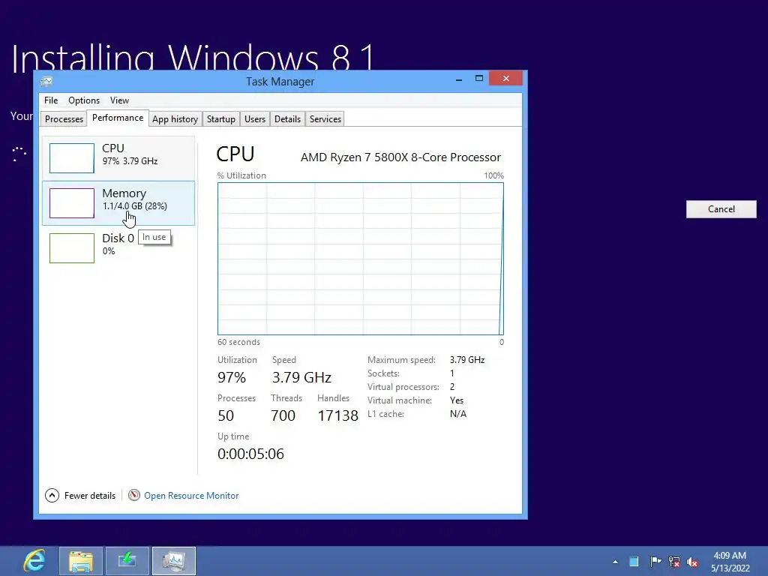Go to the Startup tab
Viewport: 768px width, 576px height.
click(221, 119)
